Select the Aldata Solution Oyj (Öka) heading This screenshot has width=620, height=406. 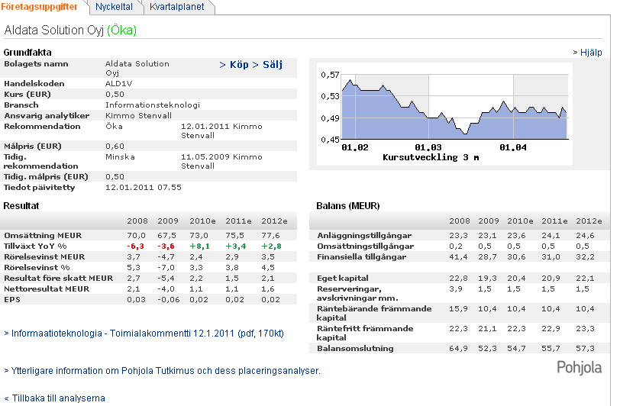tap(70, 30)
